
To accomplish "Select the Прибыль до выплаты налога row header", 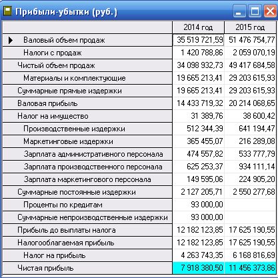I will click(87, 230).
